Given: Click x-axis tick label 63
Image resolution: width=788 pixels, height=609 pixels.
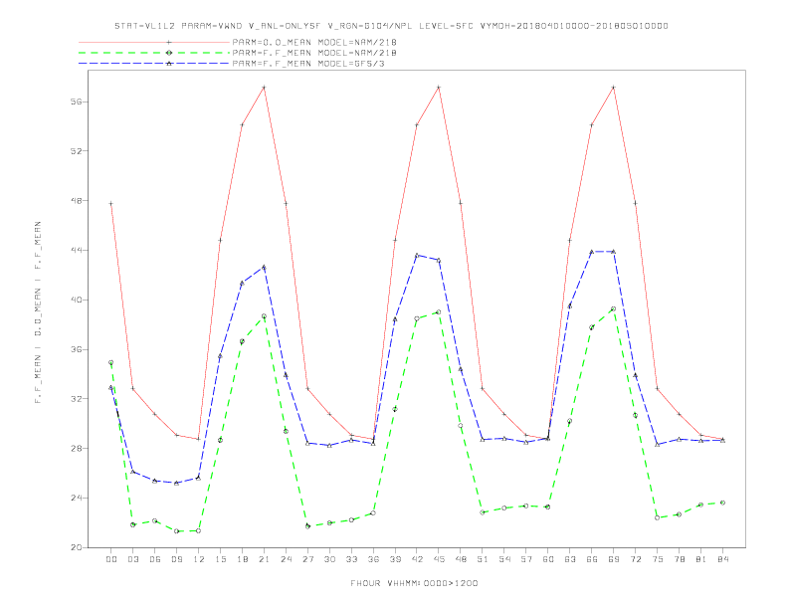Looking at the screenshot, I should [570, 559].
